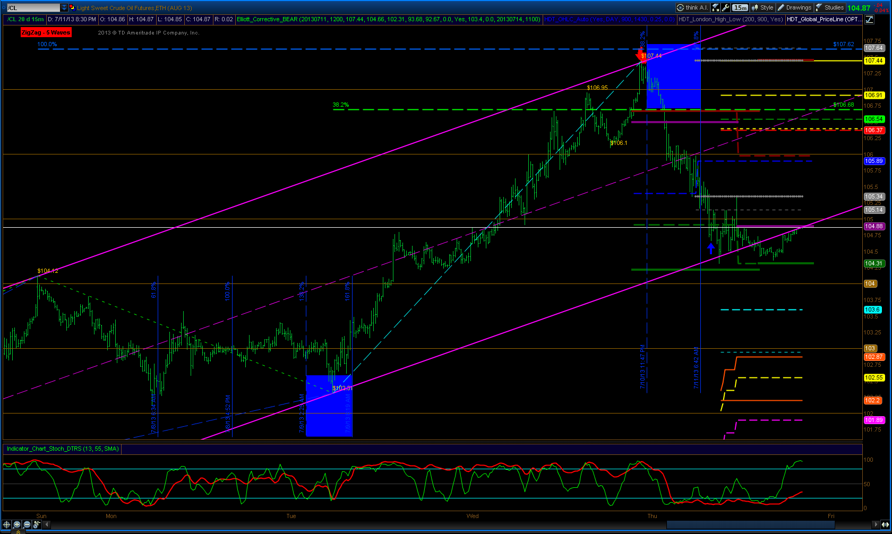Click the S-curve study icon at header right
Screen dimensions: 892x534
tap(869, 19)
